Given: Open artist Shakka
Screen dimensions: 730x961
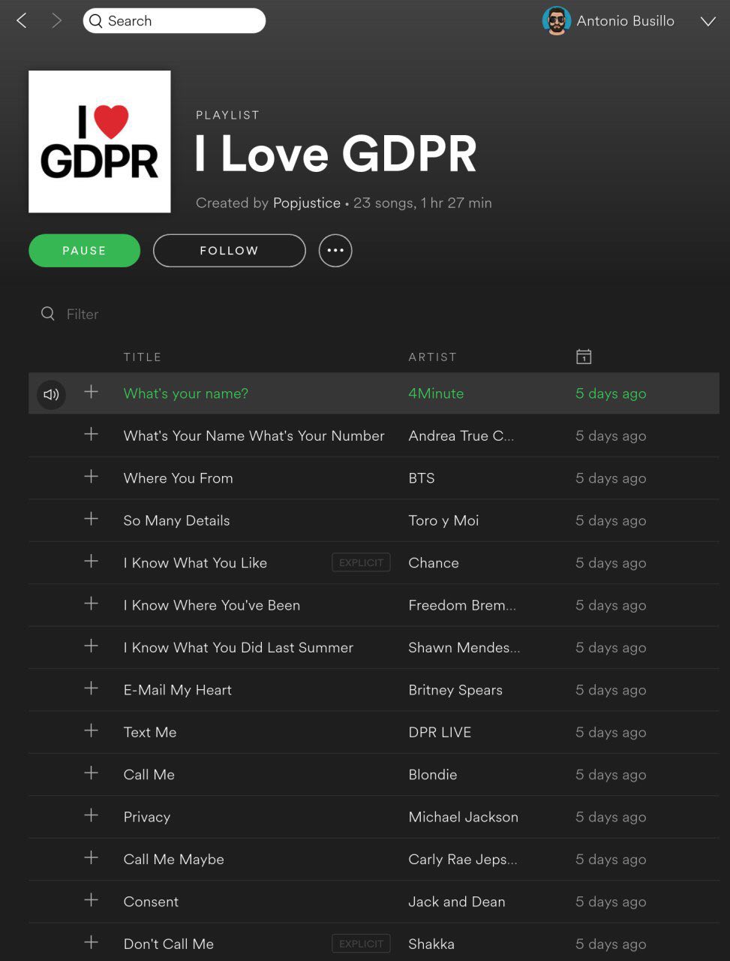Looking at the screenshot, I should click(431, 944).
